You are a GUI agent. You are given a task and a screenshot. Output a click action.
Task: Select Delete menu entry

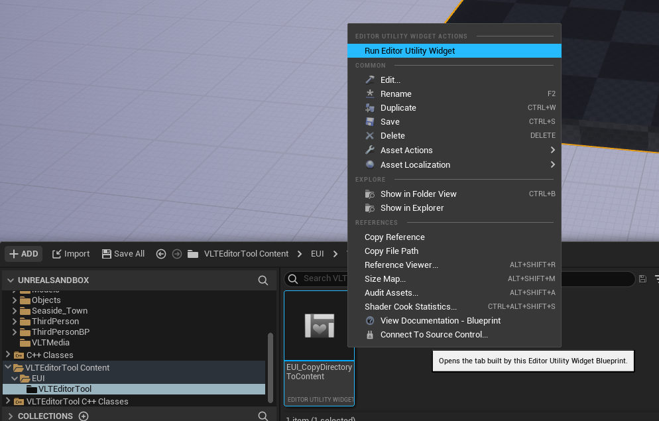[x=454, y=135]
